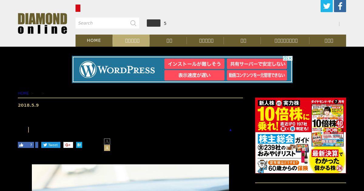Click the small blue triangle above the article

tap(230, 130)
